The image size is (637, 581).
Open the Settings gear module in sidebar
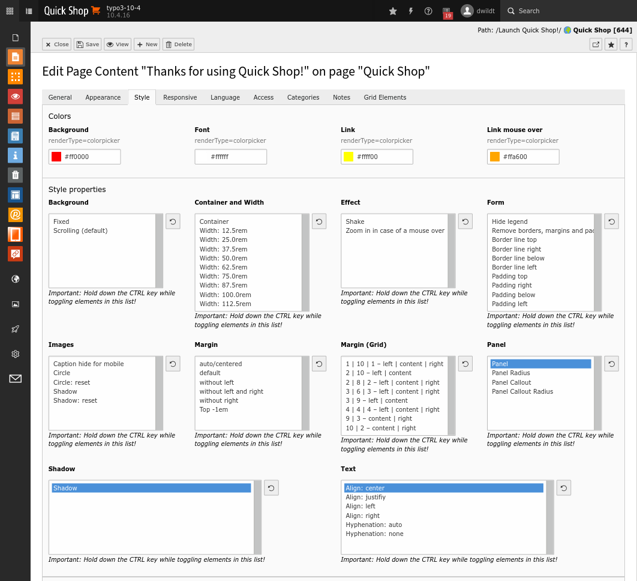pyautogui.click(x=16, y=354)
